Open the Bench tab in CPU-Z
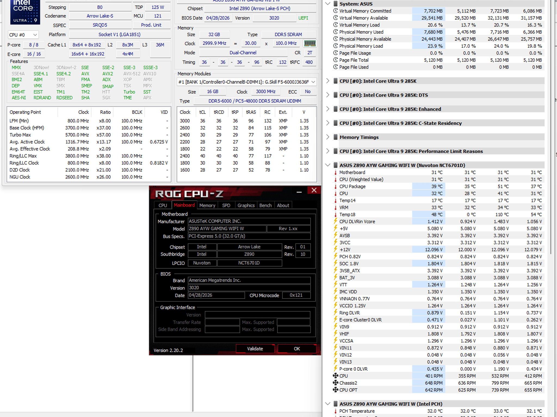The image size is (557, 417). click(265, 205)
